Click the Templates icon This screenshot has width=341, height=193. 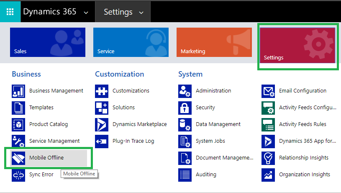click(x=18, y=108)
